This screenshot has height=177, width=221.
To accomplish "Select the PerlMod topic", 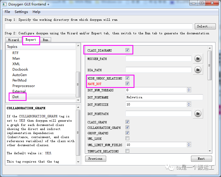I will pyautogui.click(x=19, y=80).
